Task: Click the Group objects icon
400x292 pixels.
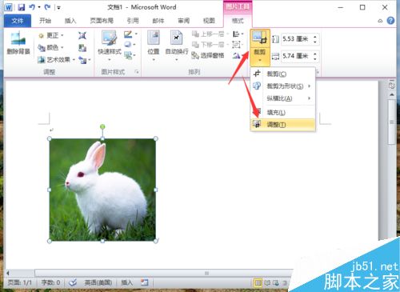Action: [236, 44]
